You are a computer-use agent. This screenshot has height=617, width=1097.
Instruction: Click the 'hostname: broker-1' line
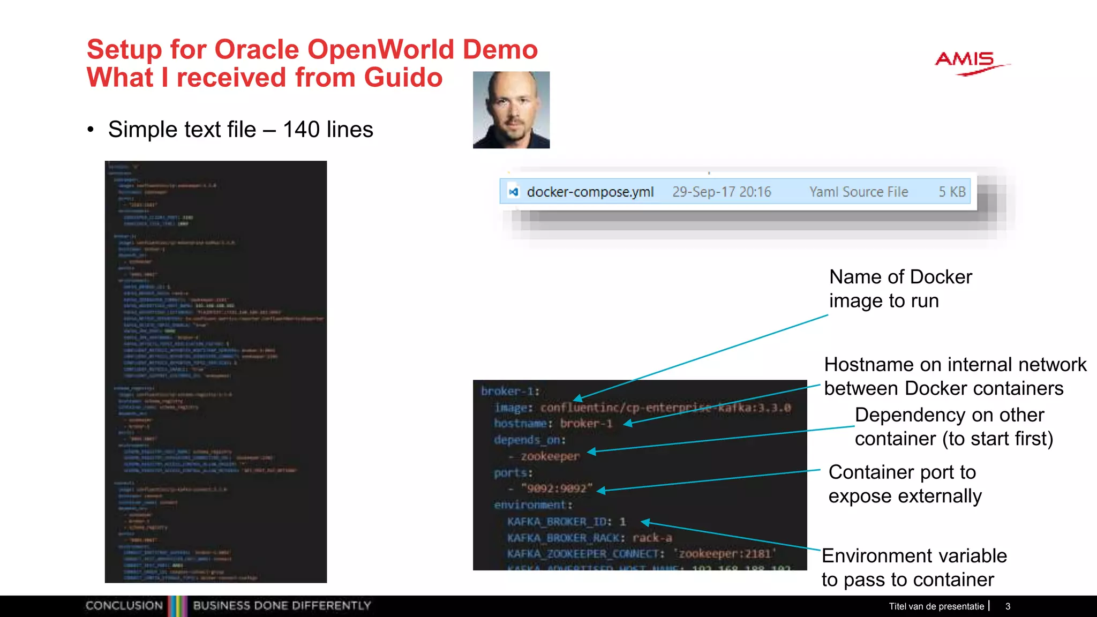click(x=553, y=423)
